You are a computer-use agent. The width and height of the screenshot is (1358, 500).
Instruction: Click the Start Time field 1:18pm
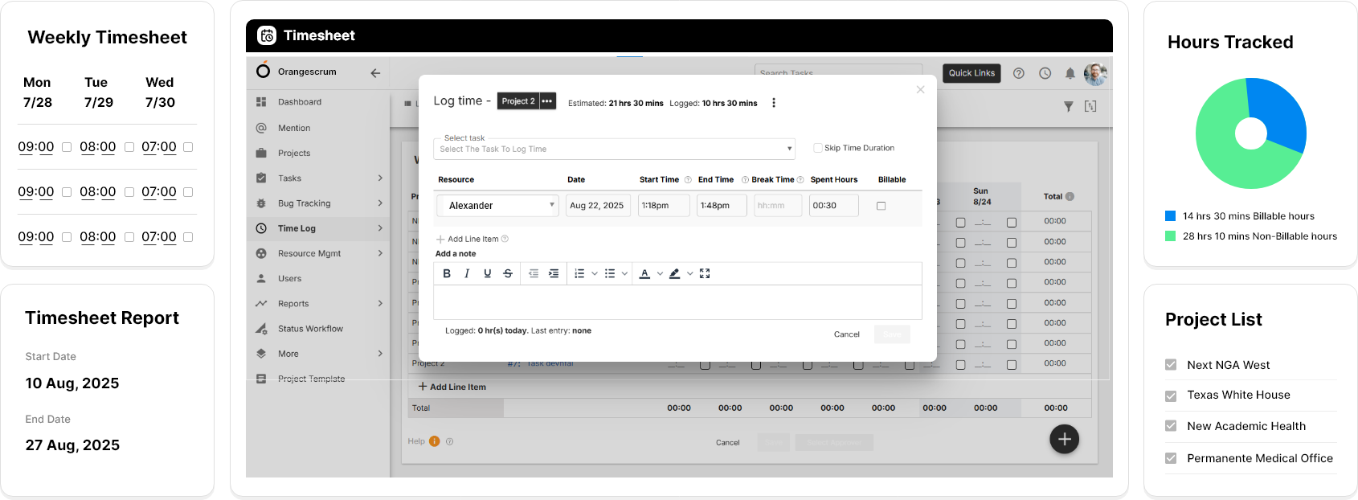pyautogui.click(x=664, y=206)
